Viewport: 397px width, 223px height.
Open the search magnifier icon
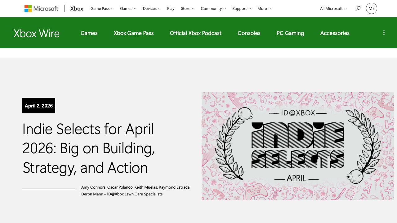(358, 9)
